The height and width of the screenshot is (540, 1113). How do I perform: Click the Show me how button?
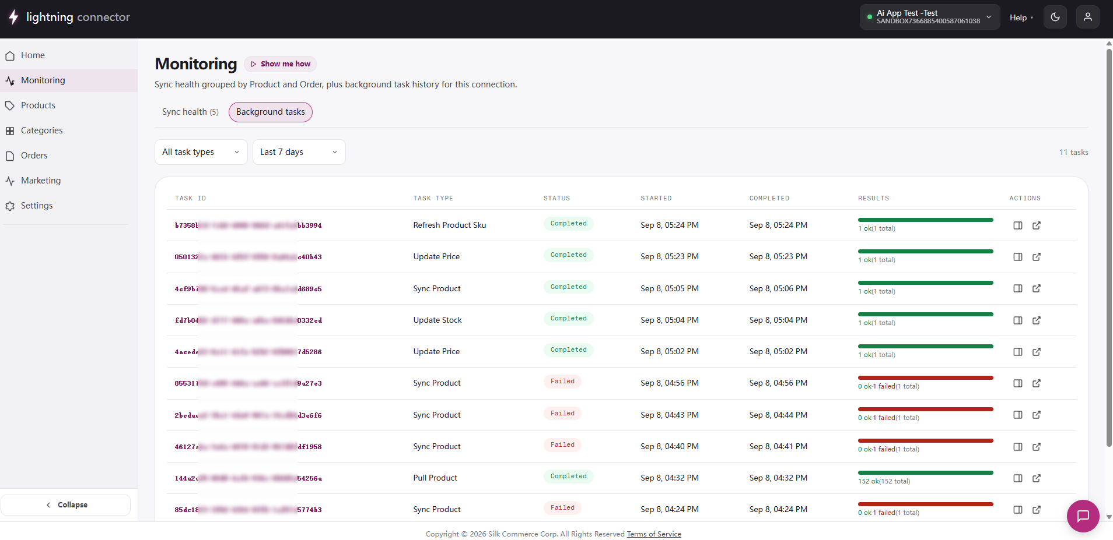tap(281, 64)
